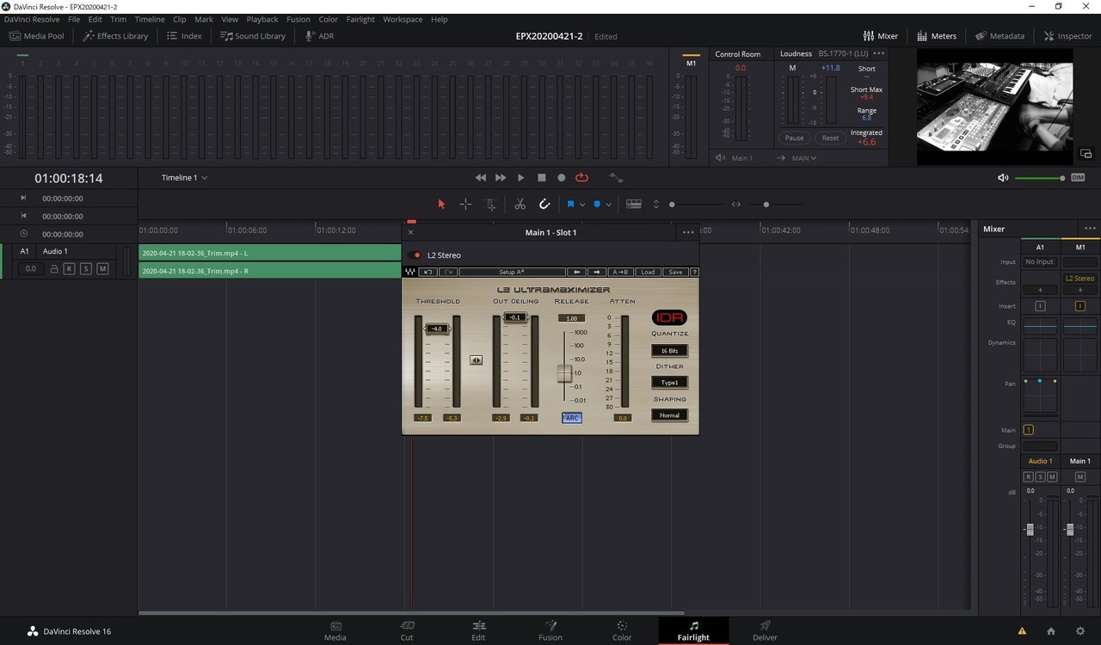This screenshot has width=1101, height=645.
Task: Load a preset in the L2 plugin
Action: [x=648, y=272]
